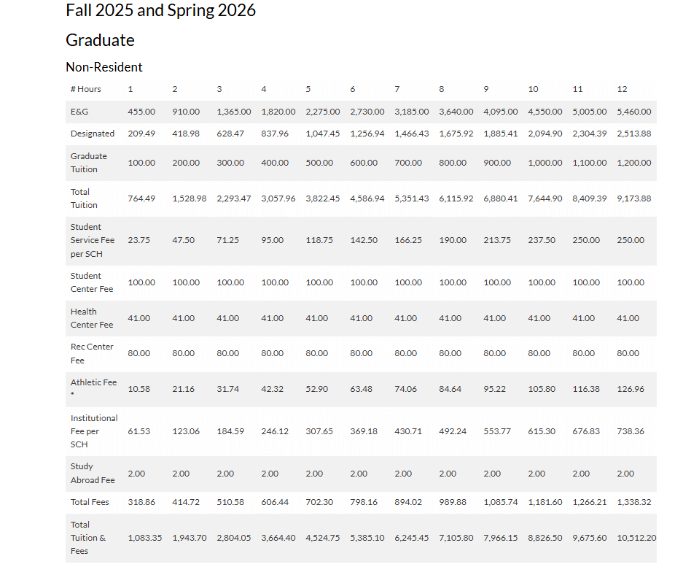Screen dimensions: 683x567
Task: Select the 764.49 Total Tuition cell
Action: pyautogui.click(x=141, y=198)
